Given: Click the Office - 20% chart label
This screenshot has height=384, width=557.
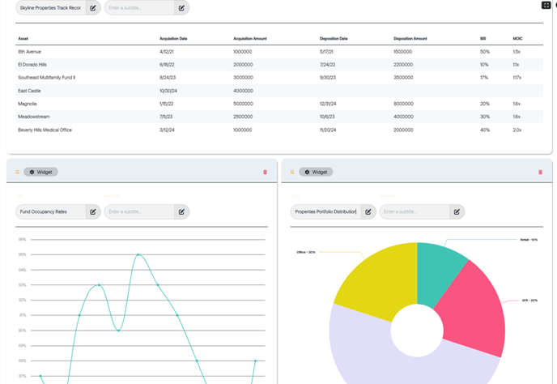Looking at the screenshot, I should point(306,252).
